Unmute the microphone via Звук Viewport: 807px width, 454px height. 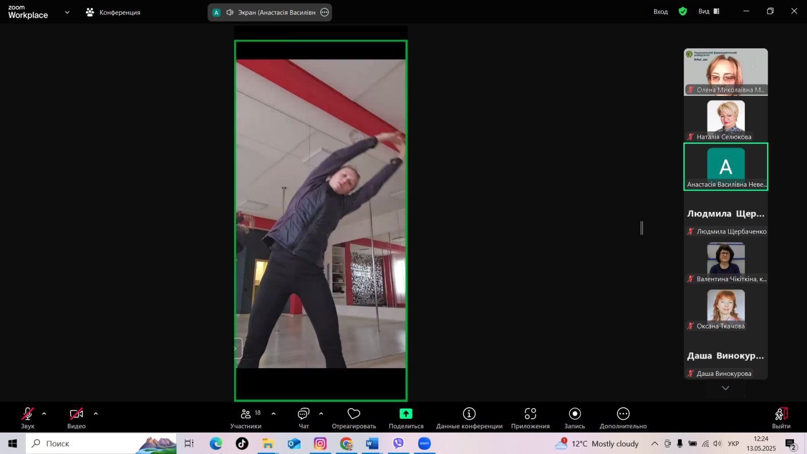(27, 414)
